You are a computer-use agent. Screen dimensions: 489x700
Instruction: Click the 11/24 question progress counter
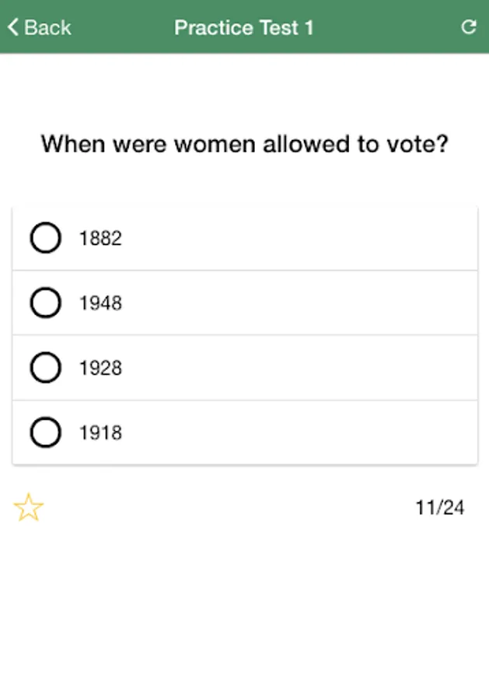pos(439,508)
